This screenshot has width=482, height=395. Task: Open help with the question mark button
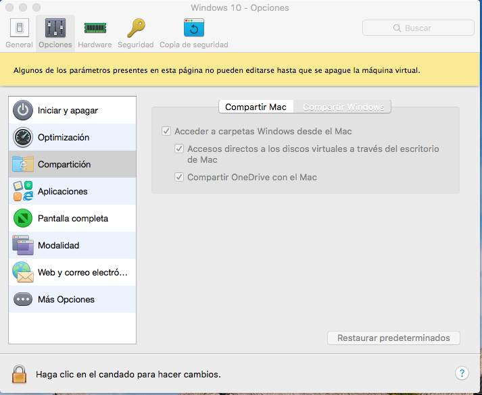click(x=462, y=373)
